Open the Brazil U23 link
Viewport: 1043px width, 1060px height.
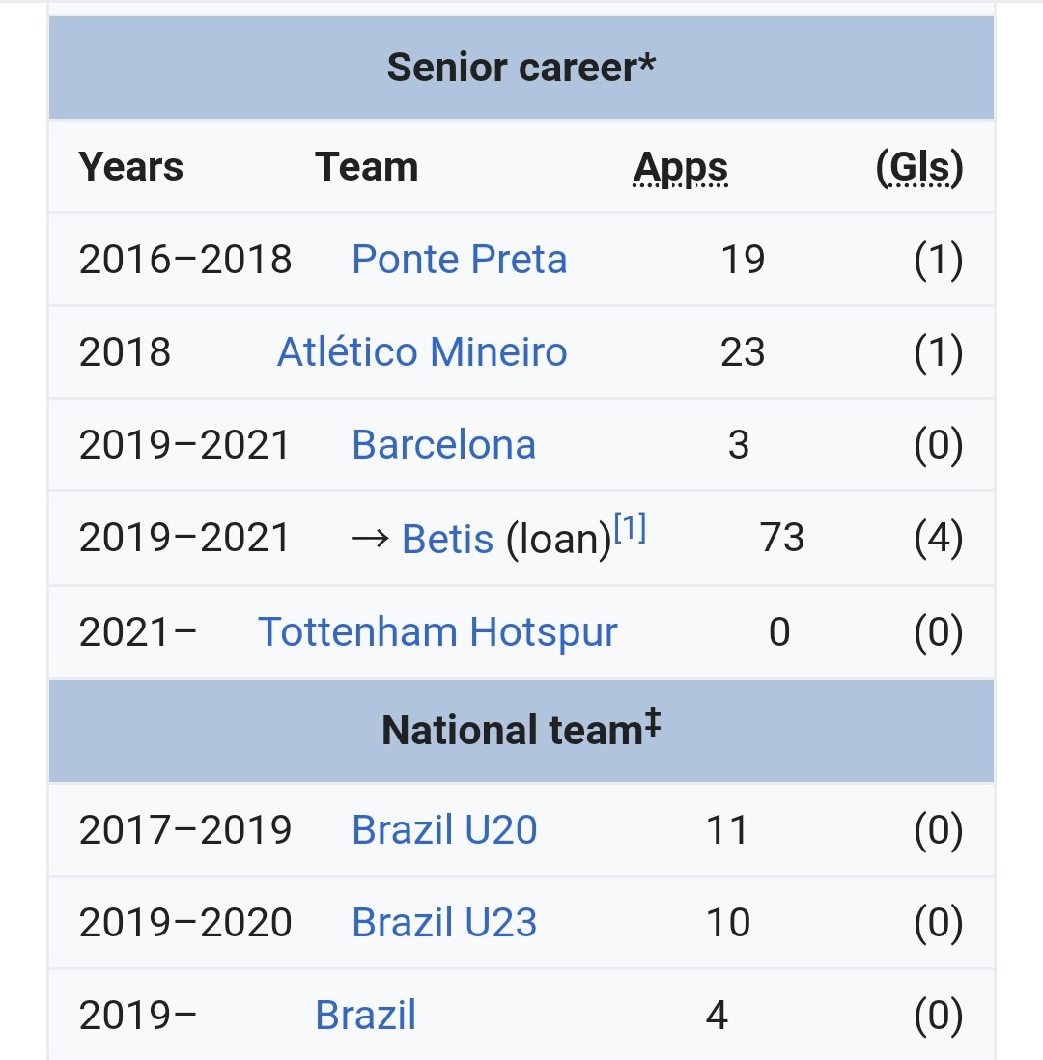pos(444,922)
